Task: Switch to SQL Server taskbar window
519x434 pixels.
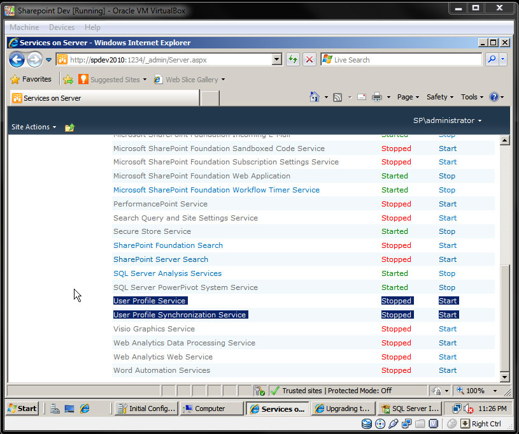Action: pyautogui.click(x=409, y=409)
